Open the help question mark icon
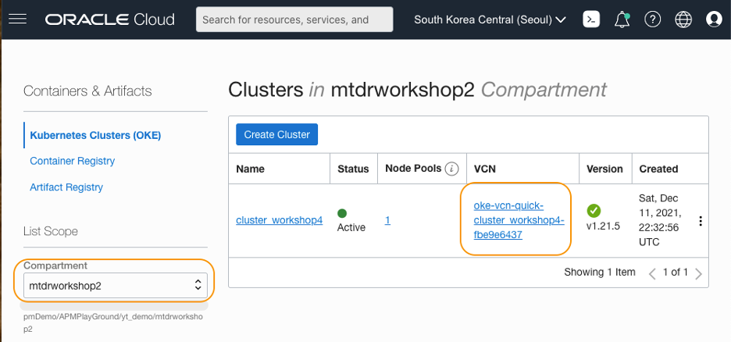 click(x=653, y=19)
